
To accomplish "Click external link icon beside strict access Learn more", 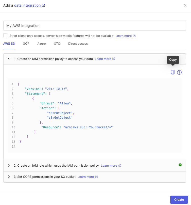I will 134,36.
